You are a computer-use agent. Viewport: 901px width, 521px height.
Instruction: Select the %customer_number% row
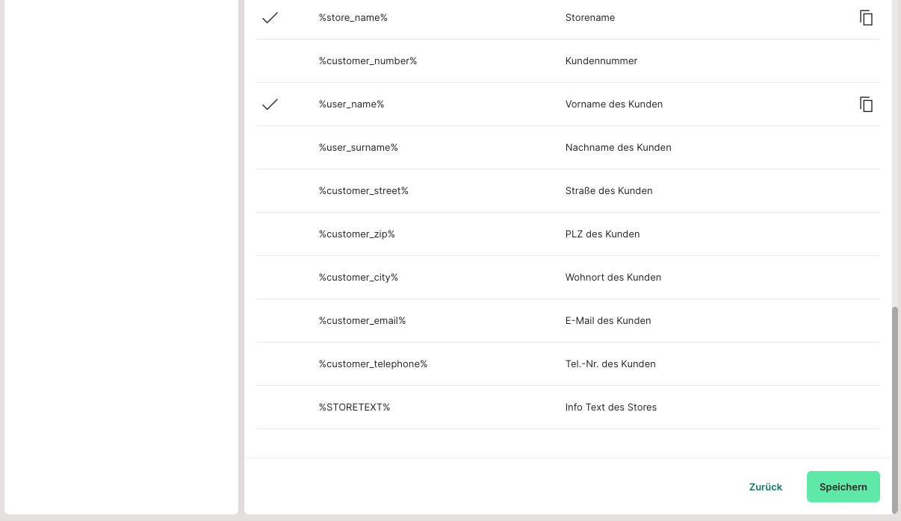(x=368, y=61)
